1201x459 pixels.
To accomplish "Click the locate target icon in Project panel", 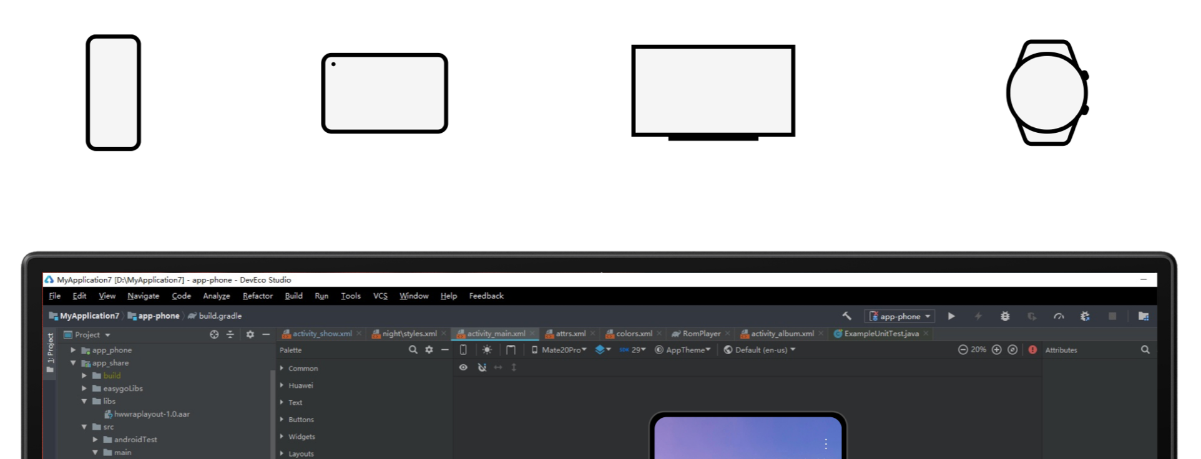I will pyautogui.click(x=214, y=334).
